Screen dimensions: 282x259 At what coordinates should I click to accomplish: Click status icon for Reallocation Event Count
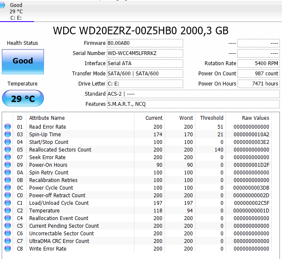8,218
